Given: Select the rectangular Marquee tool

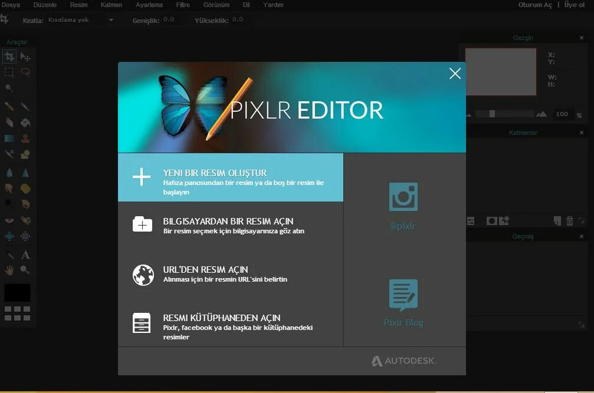Looking at the screenshot, I should click(9, 72).
